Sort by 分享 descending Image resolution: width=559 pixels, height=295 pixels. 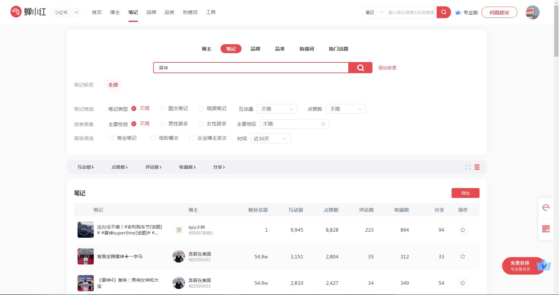219,167
